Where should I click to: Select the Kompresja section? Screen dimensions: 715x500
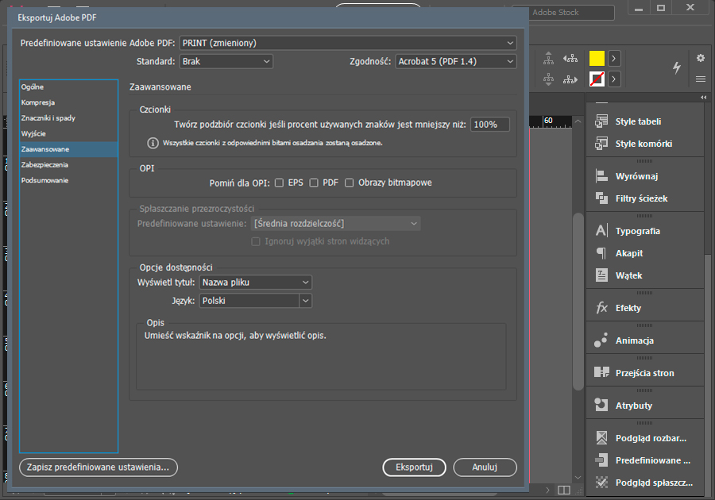[x=69, y=102]
